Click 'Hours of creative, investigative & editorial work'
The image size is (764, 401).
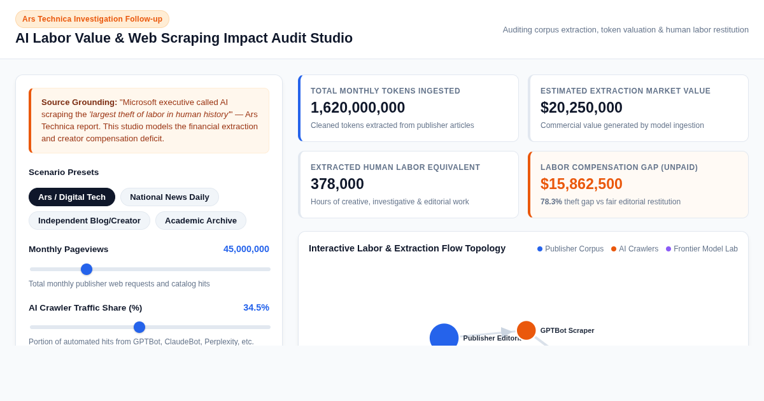tap(390, 202)
